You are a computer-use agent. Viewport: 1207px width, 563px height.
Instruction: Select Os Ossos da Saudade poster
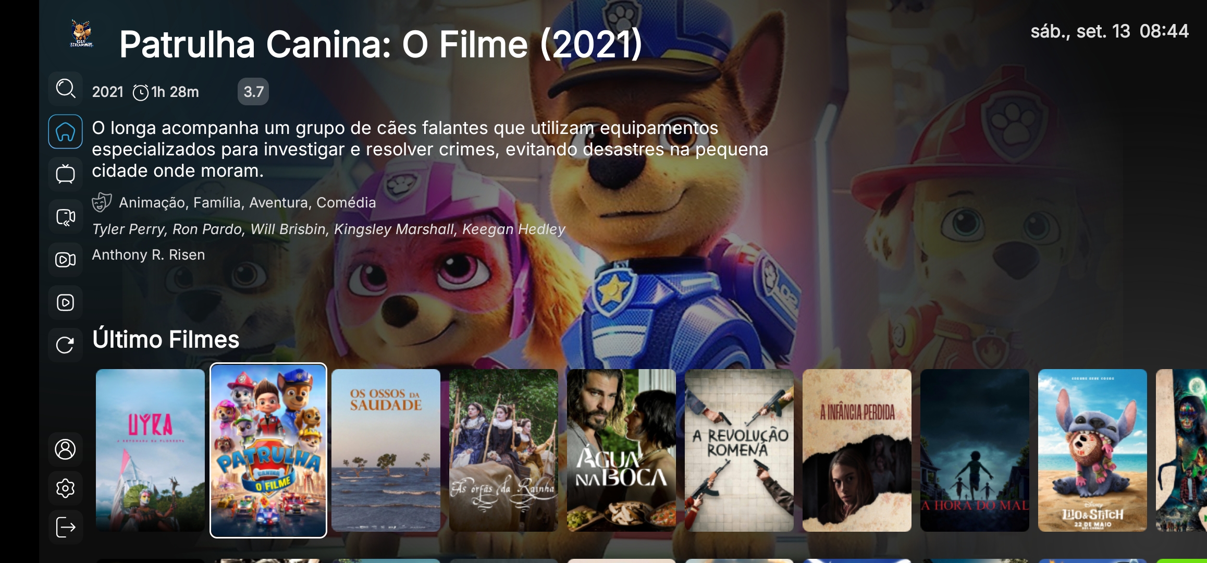386,450
